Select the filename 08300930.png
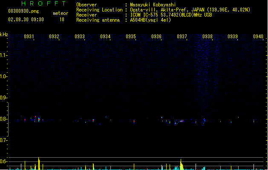 coord(23,11)
